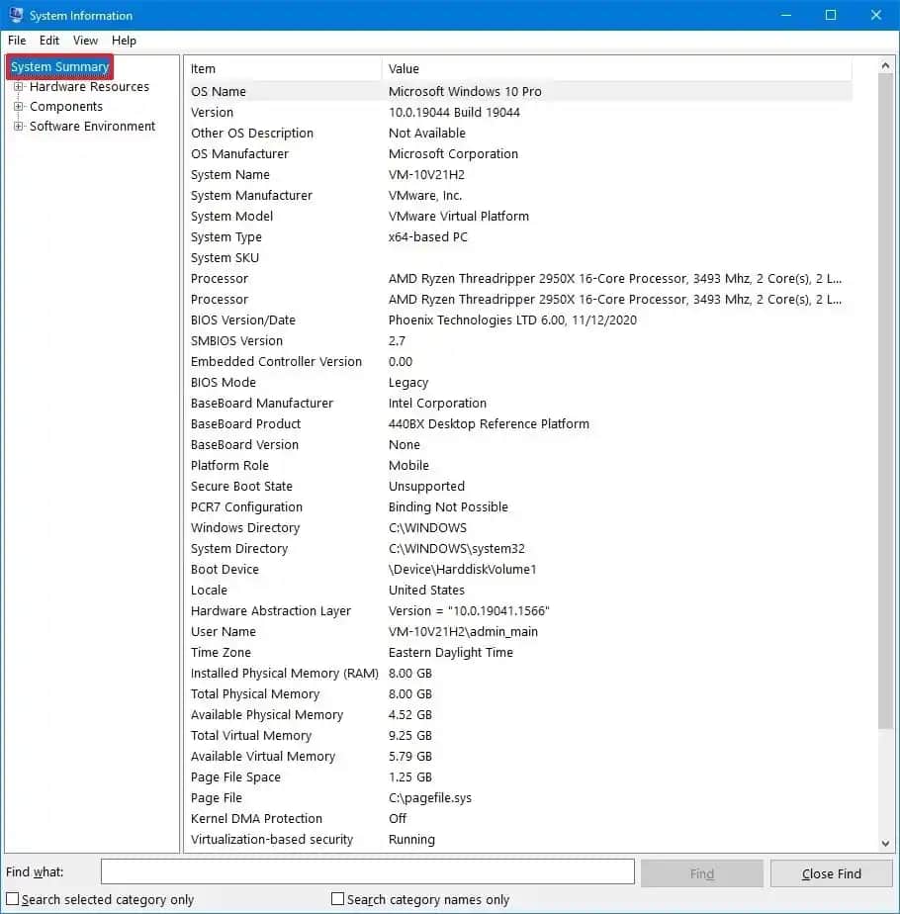Image resolution: width=900 pixels, height=914 pixels.
Task: Open the File menu
Action: click(x=17, y=41)
